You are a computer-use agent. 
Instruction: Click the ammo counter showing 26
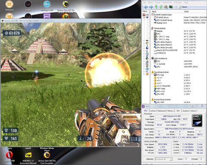pyautogui.click(x=85, y=138)
